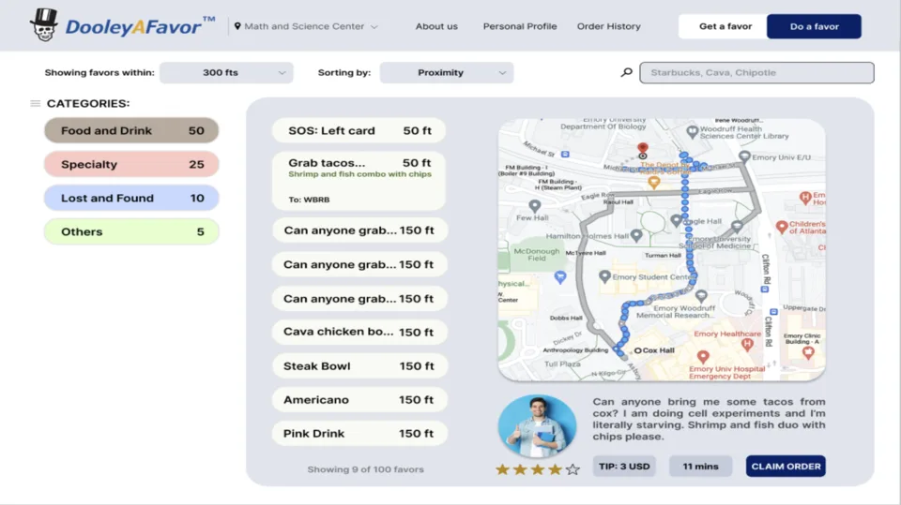The width and height of the screenshot is (901, 505).
Task: Select the Specialty category
Action: pyautogui.click(x=131, y=164)
